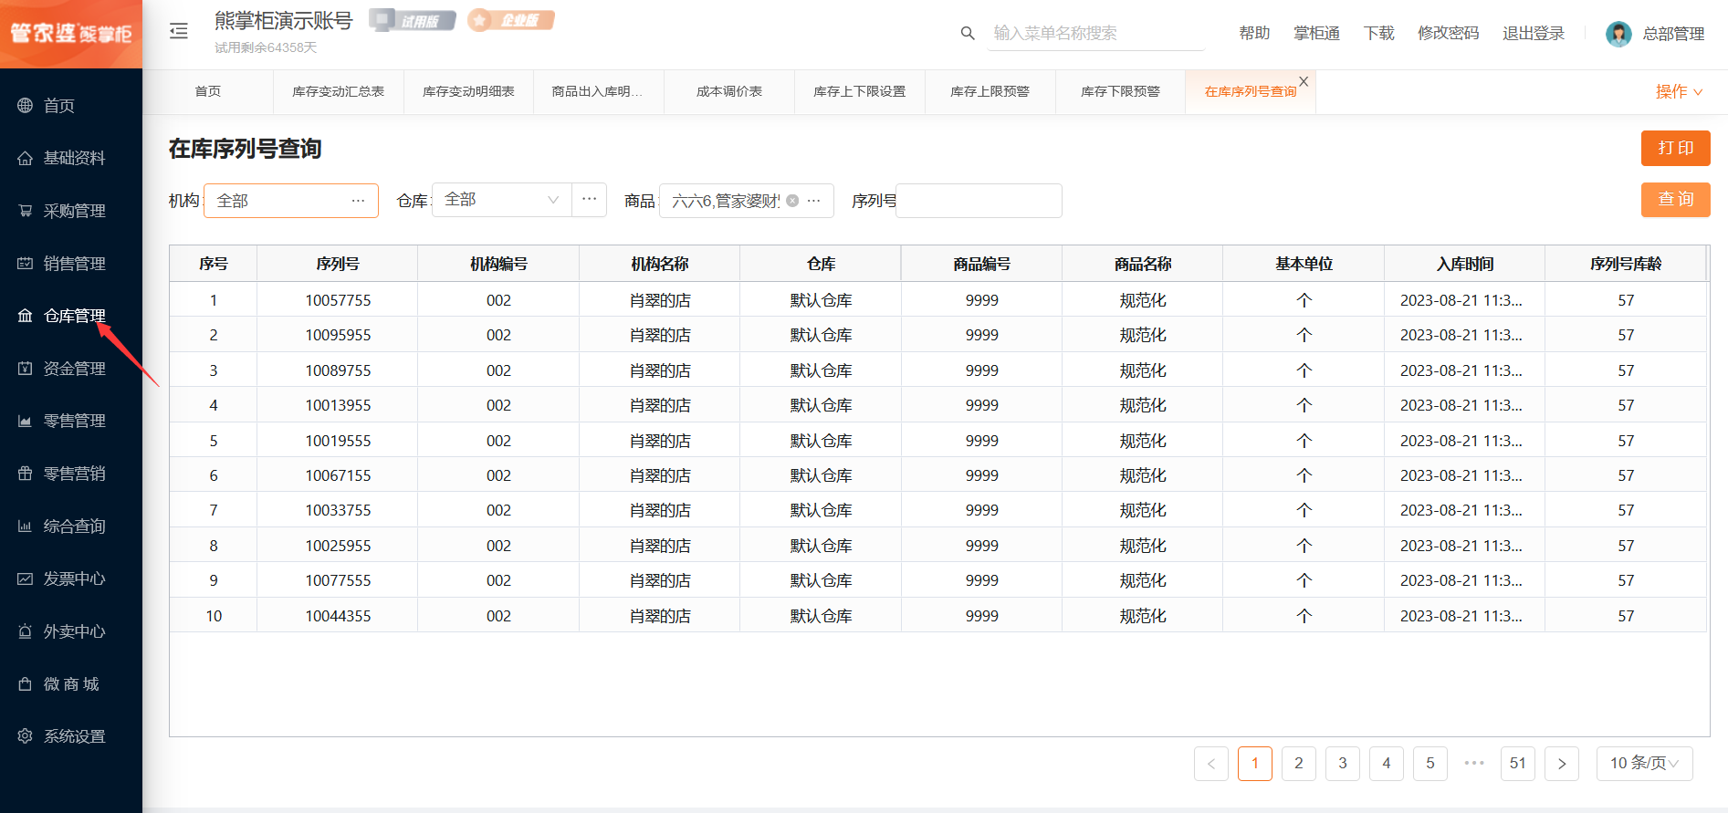
Task: Click the 机构 全部 selection field
Action: click(291, 201)
